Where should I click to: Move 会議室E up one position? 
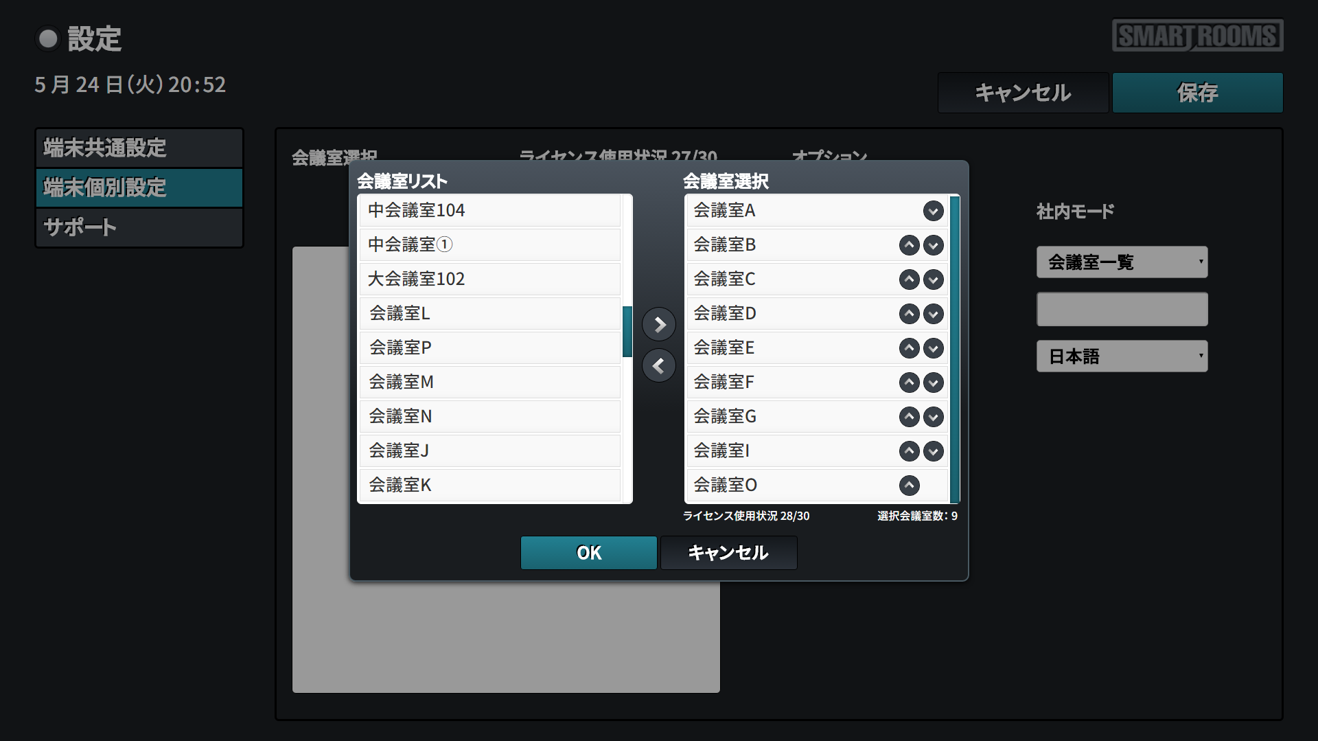pos(909,348)
